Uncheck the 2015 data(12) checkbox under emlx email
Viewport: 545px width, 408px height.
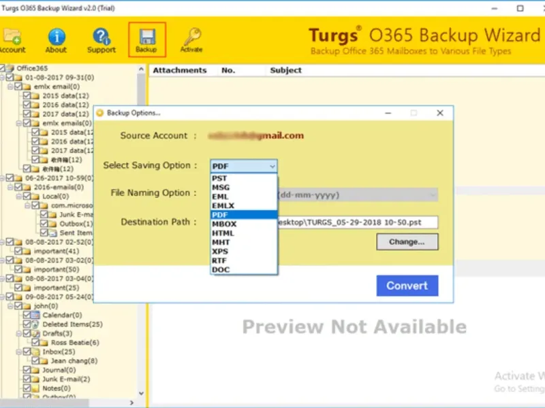27,95
